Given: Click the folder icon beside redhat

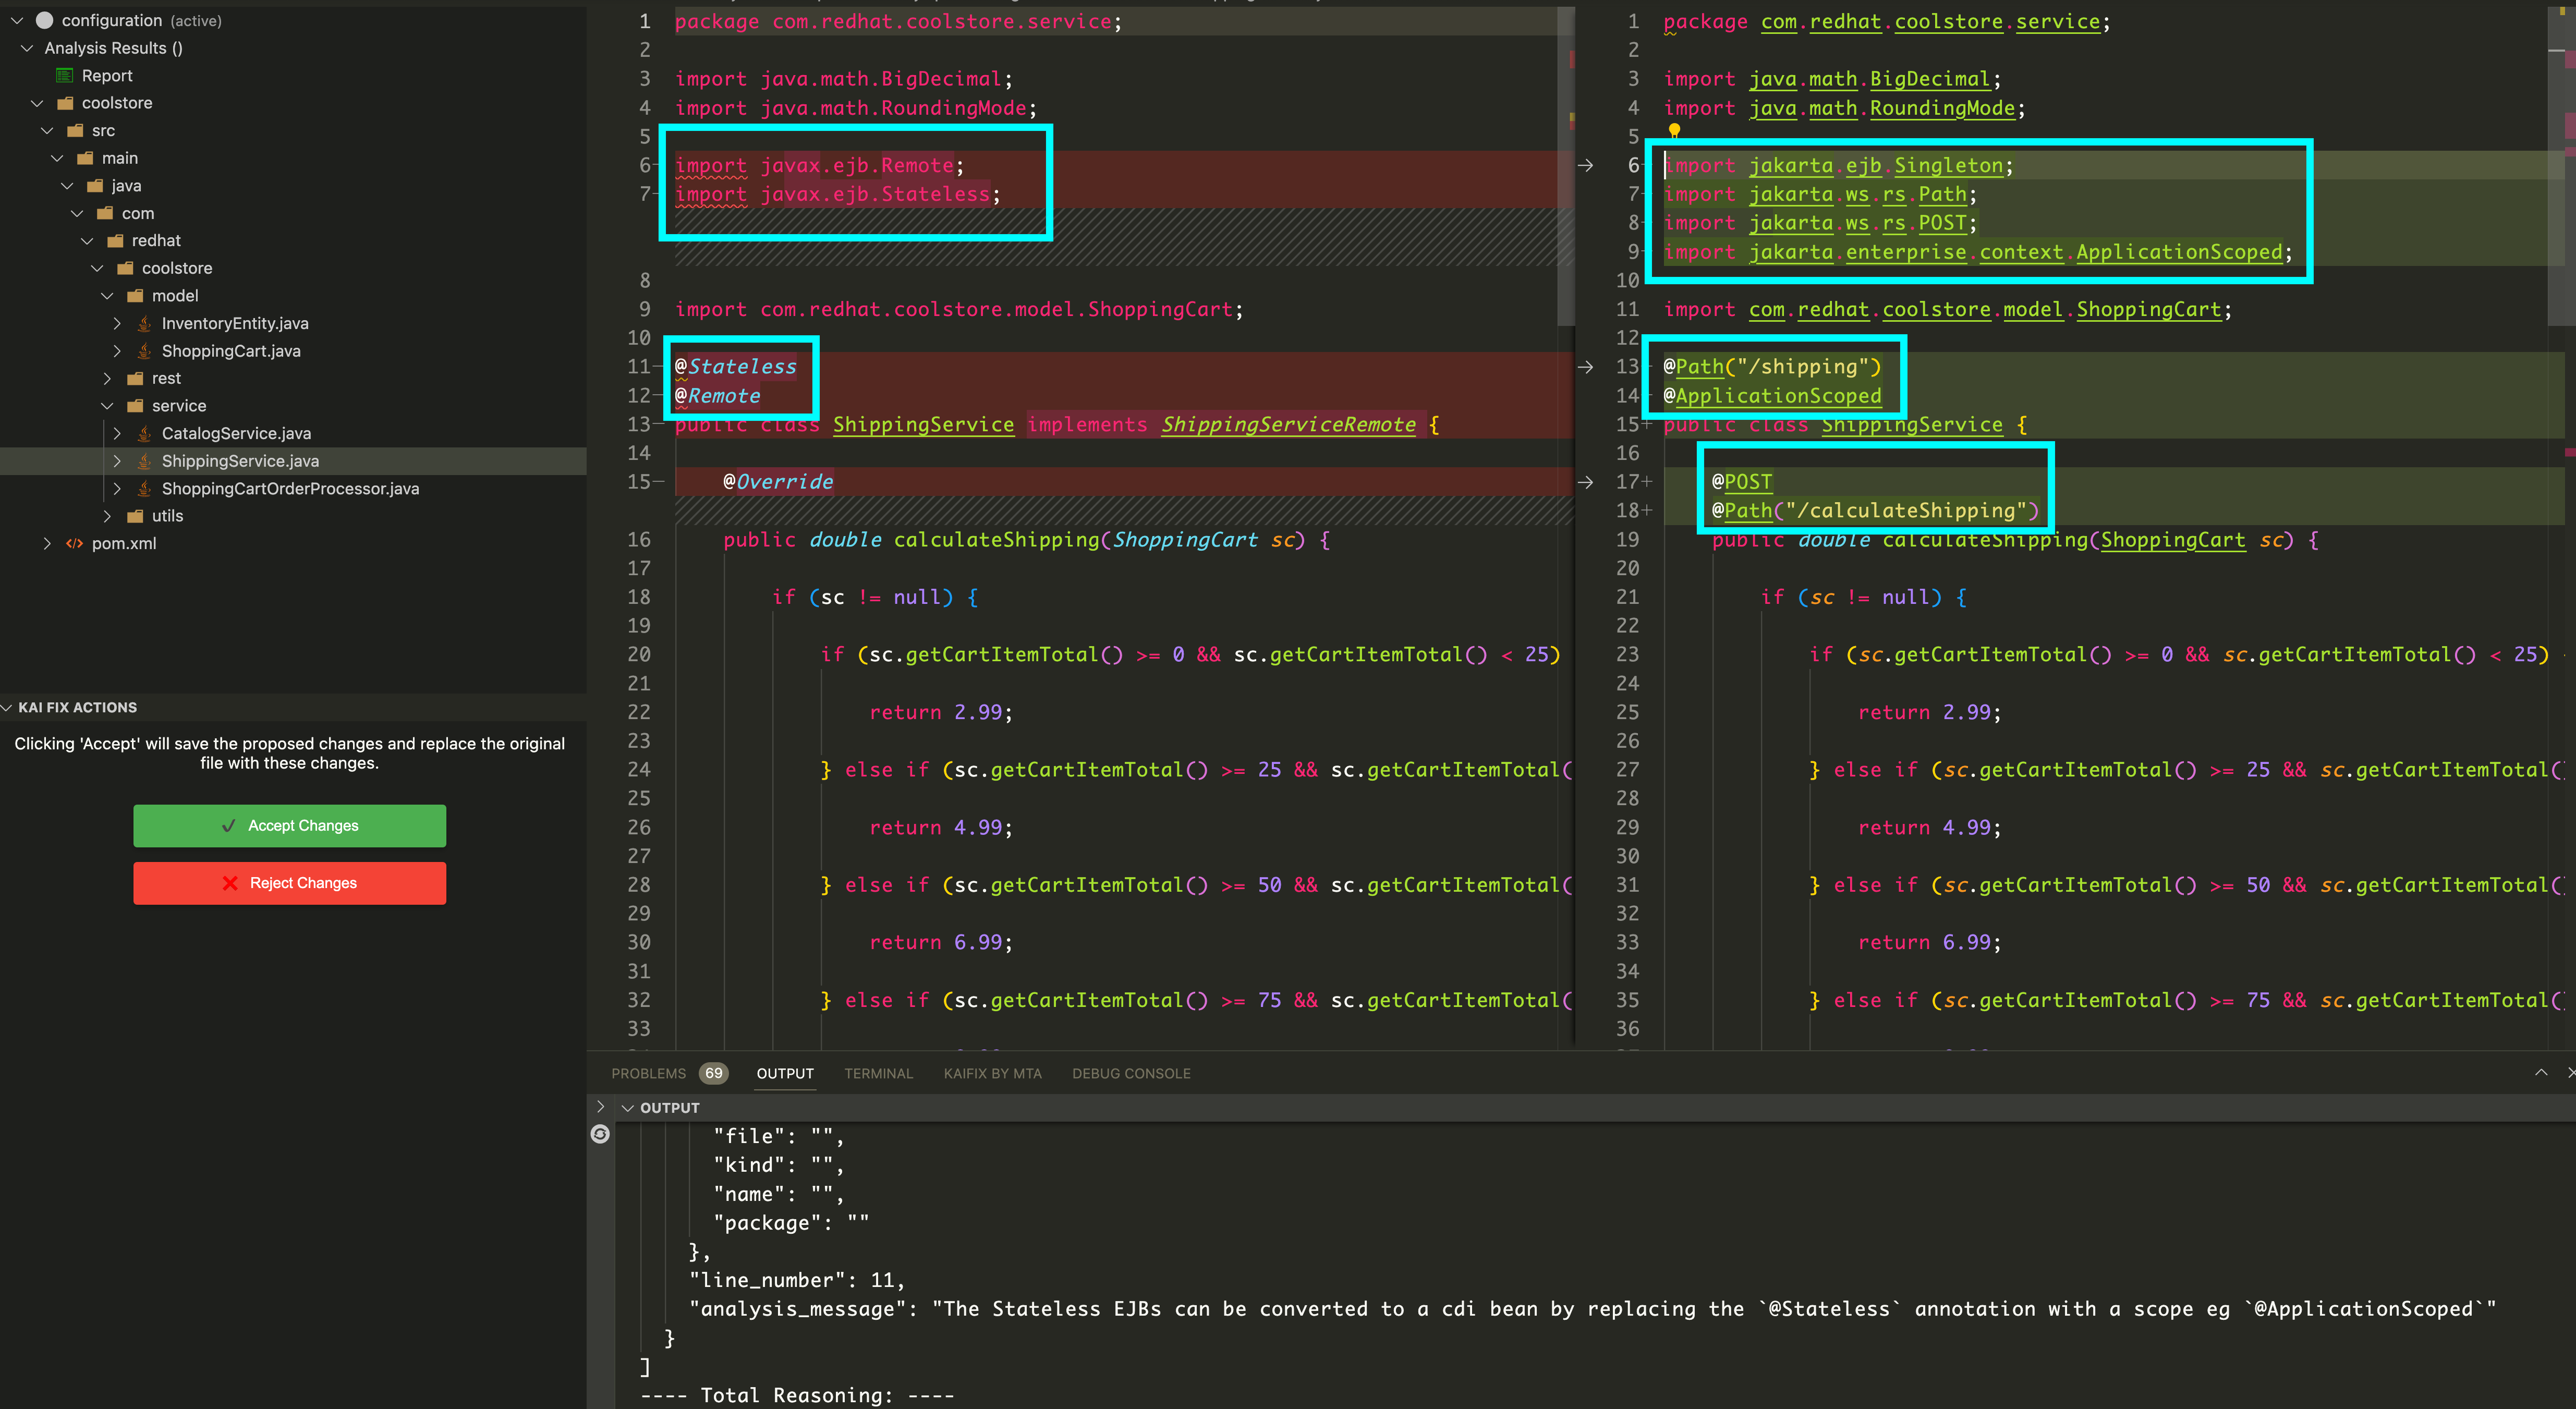Looking at the screenshot, I should tap(115, 241).
